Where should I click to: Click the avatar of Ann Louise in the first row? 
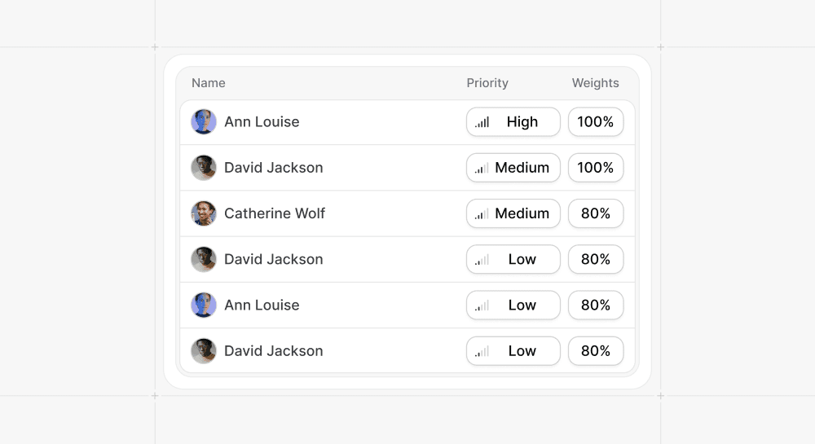pyautogui.click(x=204, y=122)
